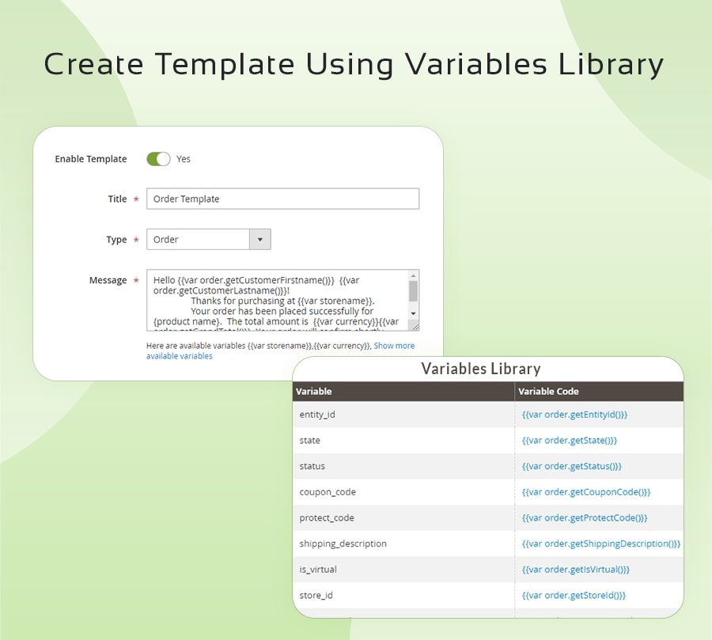This screenshot has height=640, width=712.
Task: Select the getIsVirtual variable code
Action: click(x=575, y=570)
